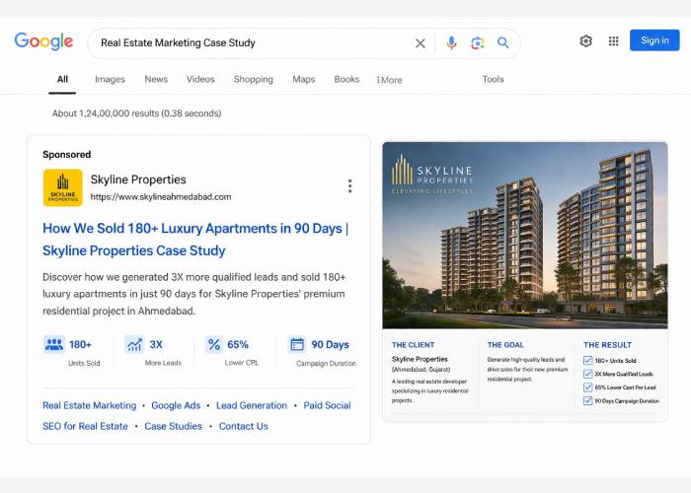Expand the More menu
The width and height of the screenshot is (691, 493).
tap(390, 80)
